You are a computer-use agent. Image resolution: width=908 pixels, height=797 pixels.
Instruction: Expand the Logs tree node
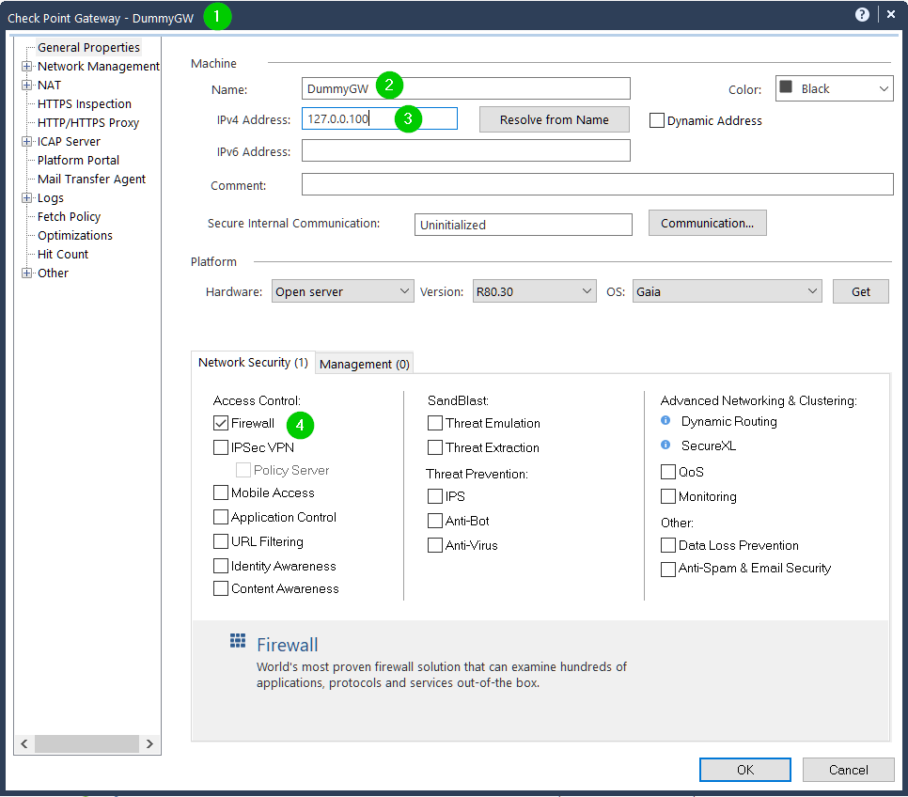pyautogui.click(x=26, y=198)
